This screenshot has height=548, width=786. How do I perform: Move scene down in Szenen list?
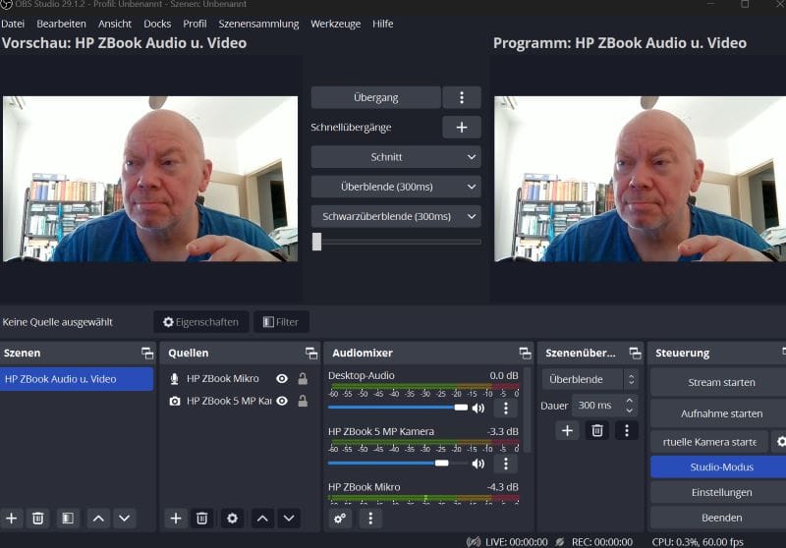[x=125, y=518]
